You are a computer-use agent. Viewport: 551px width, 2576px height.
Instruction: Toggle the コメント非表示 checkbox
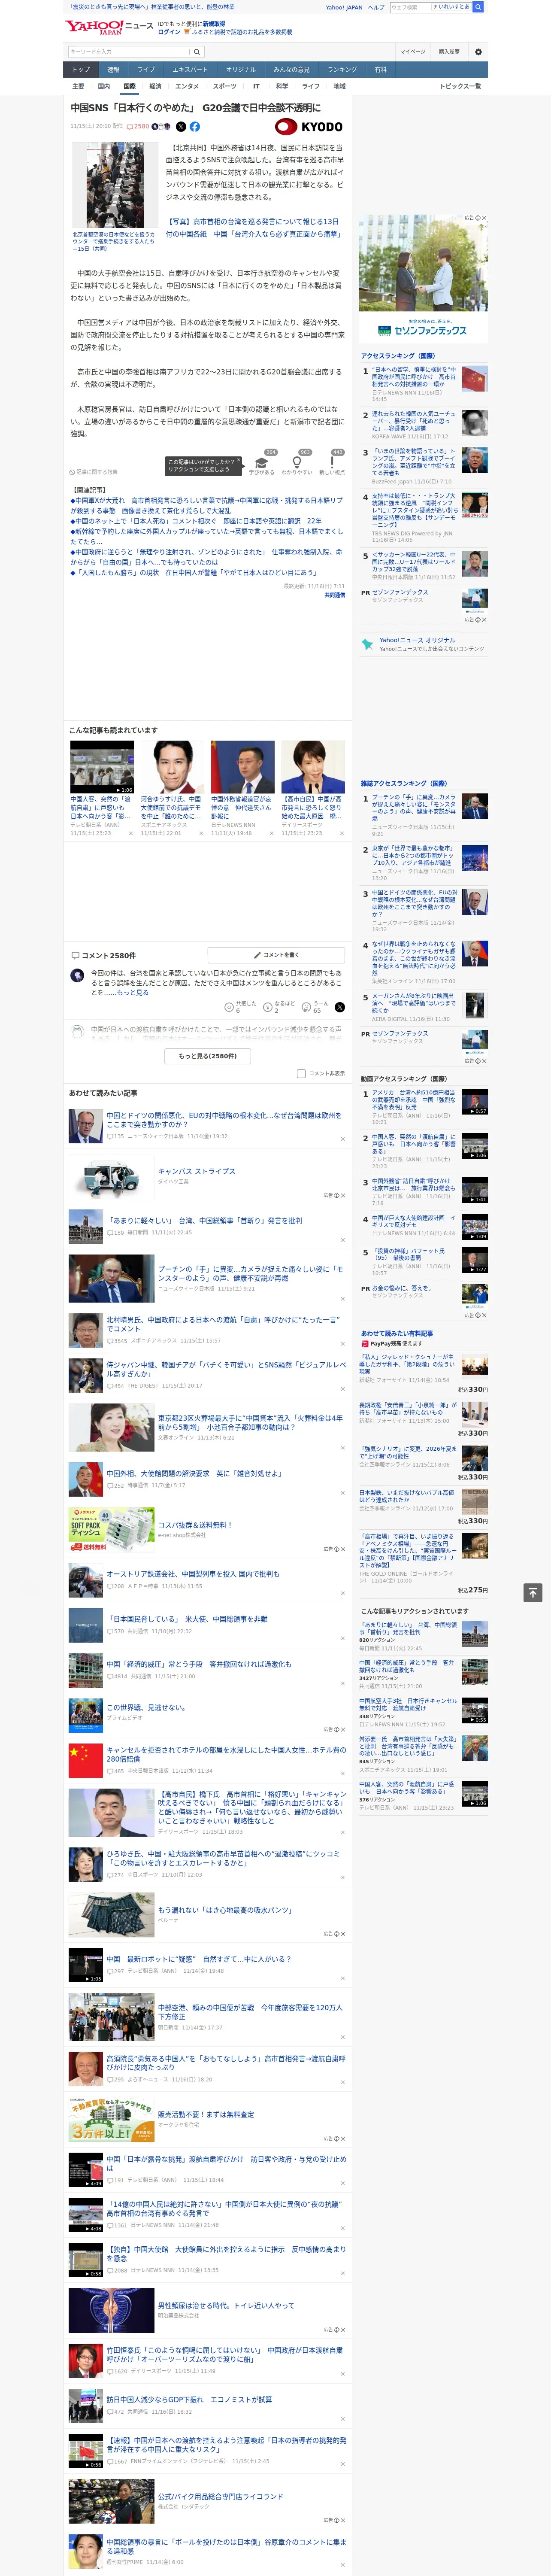[301, 1074]
